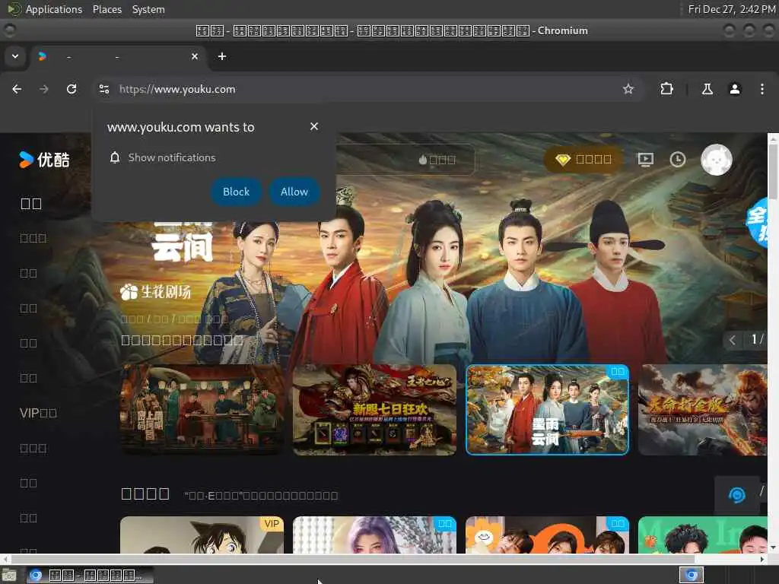This screenshot has height=584, width=779.
Task: Click the blue floating assistant icon
Action: click(736, 495)
